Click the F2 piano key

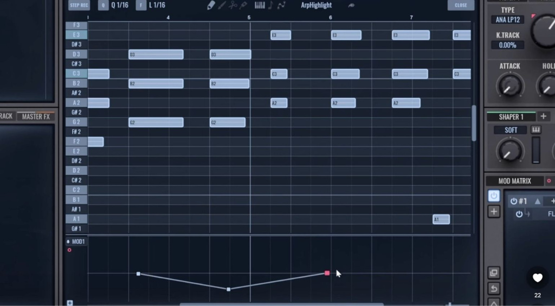coord(76,141)
